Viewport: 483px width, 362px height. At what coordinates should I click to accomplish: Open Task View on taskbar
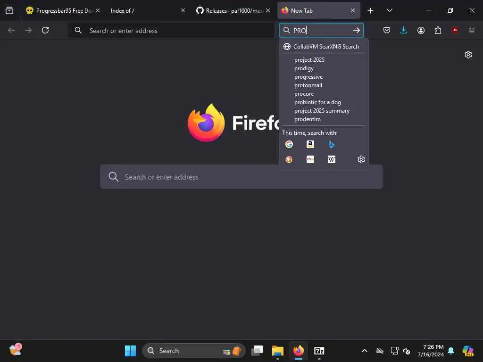(257, 351)
